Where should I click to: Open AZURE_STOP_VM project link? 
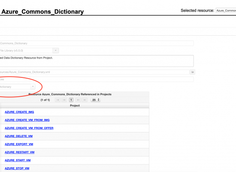click(x=17, y=168)
